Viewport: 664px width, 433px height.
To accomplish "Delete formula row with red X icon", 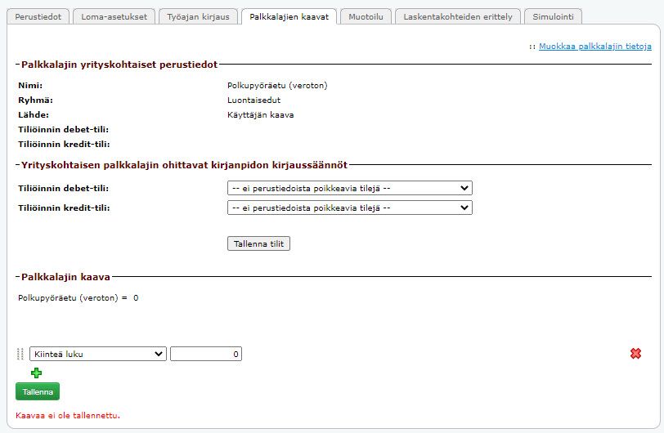I will [x=635, y=354].
